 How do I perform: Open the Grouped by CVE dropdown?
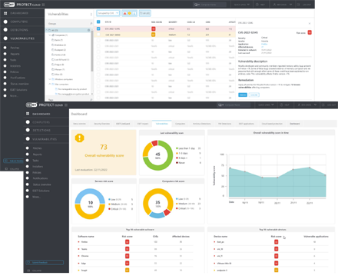click(108, 13)
